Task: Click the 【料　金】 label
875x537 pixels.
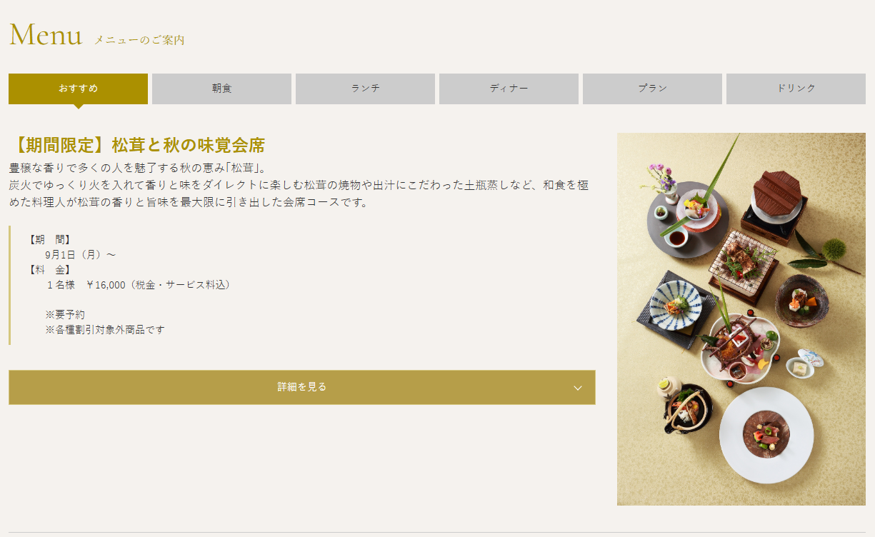Action: click(x=49, y=269)
